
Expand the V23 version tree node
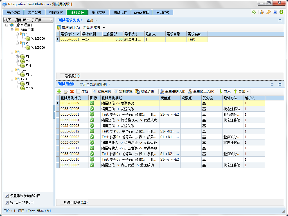tap(17, 61)
